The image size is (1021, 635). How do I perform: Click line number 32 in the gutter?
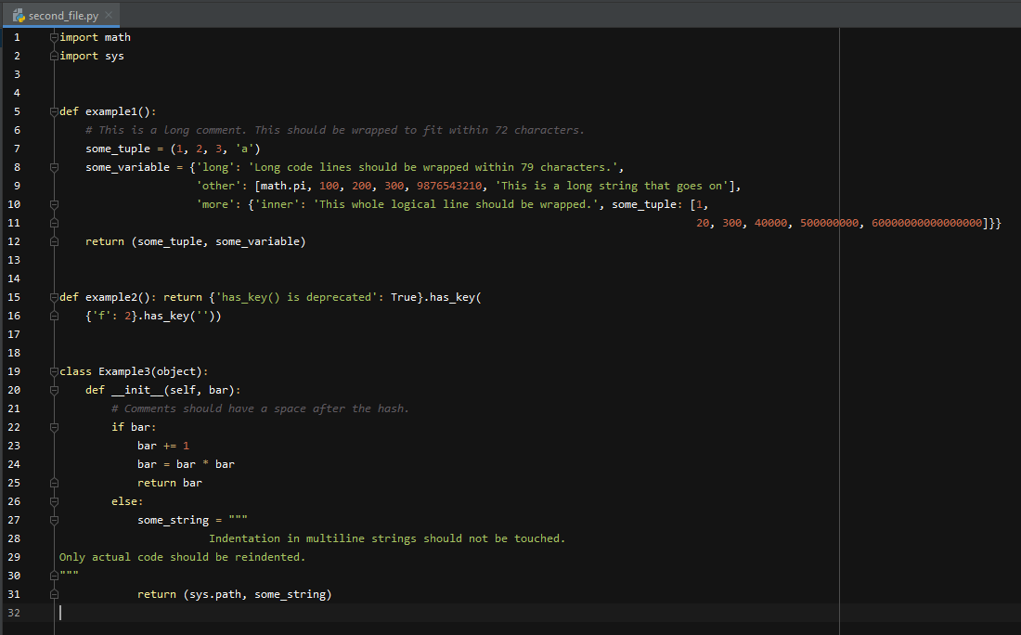click(x=14, y=613)
